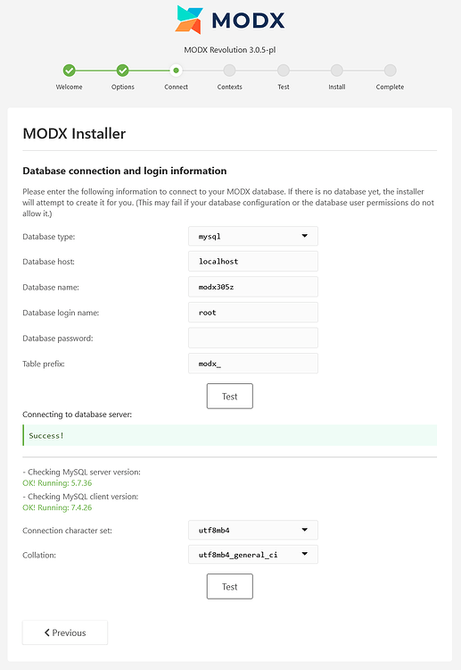
Task: Click the Contexts step circle
Action: [229, 70]
